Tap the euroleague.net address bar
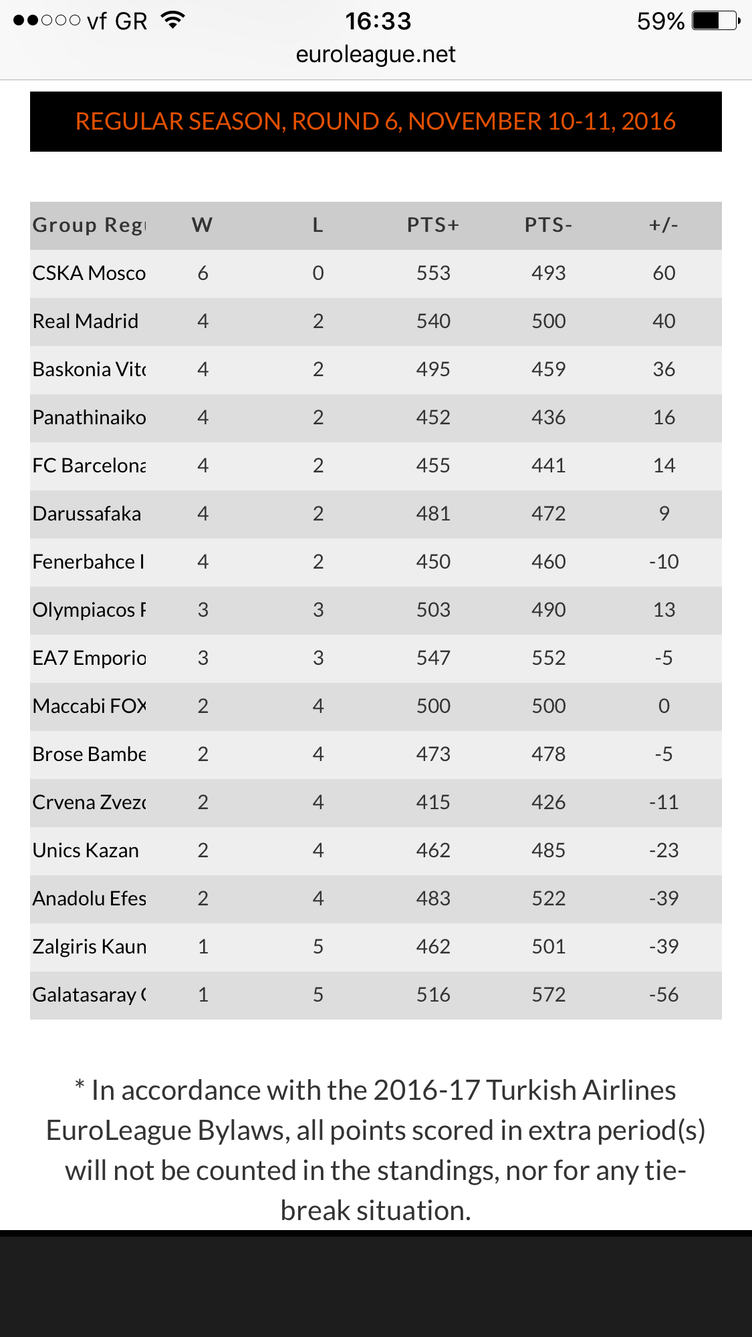752x1337 pixels. click(x=376, y=54)
